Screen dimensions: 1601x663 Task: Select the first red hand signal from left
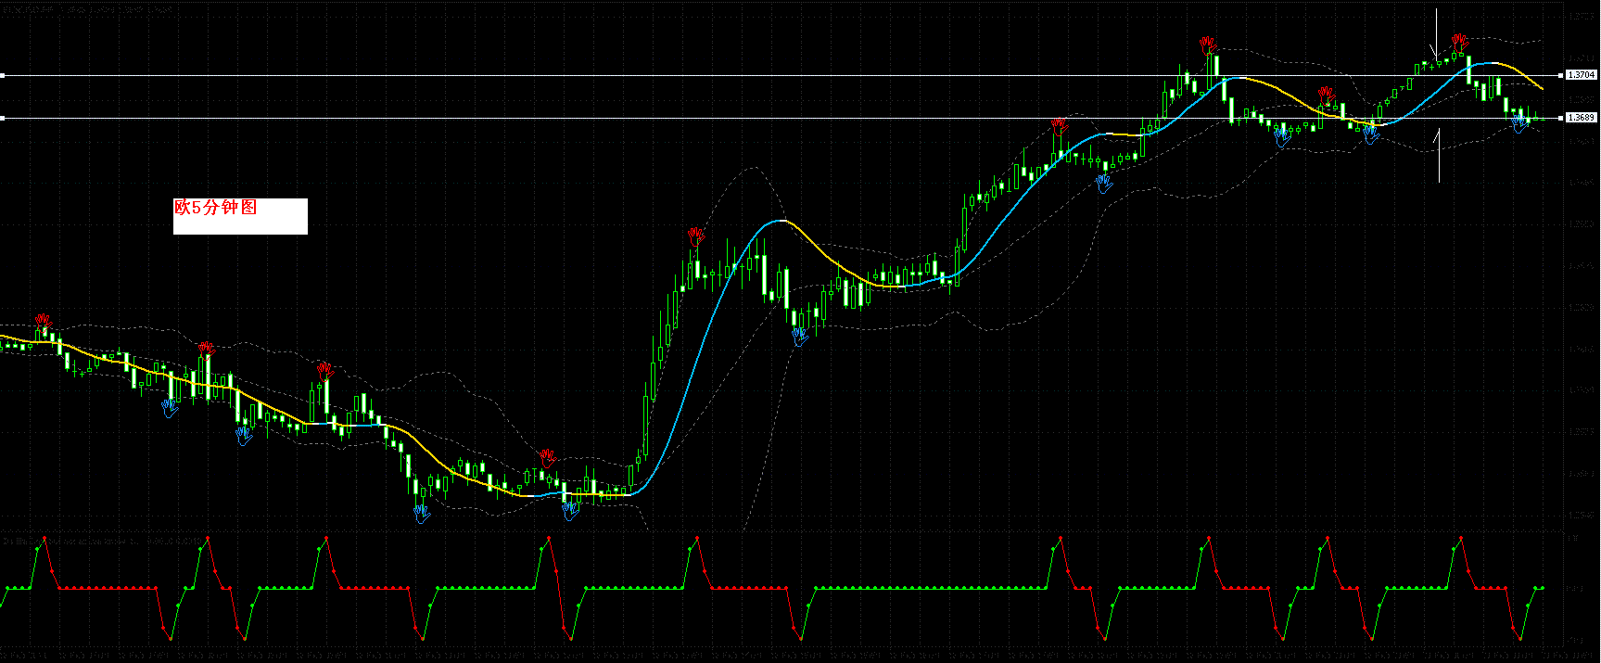click(44, 322)
